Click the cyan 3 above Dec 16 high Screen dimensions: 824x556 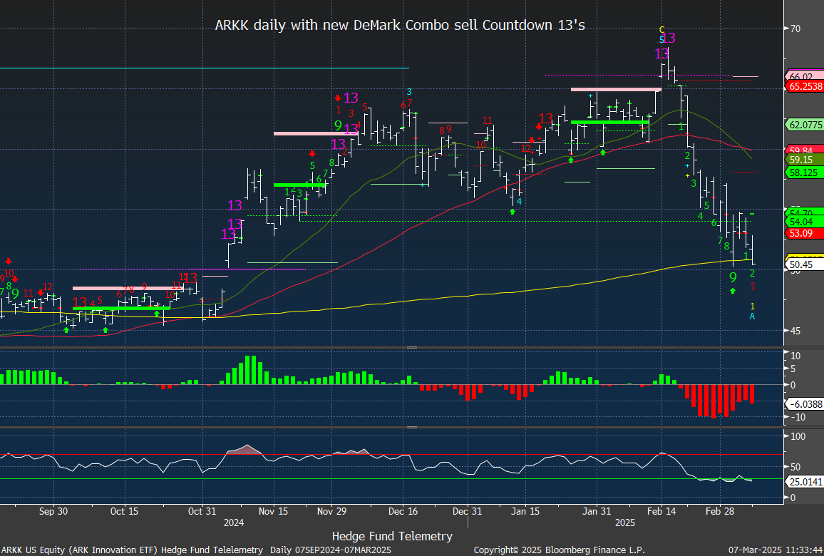pos(409,93)
